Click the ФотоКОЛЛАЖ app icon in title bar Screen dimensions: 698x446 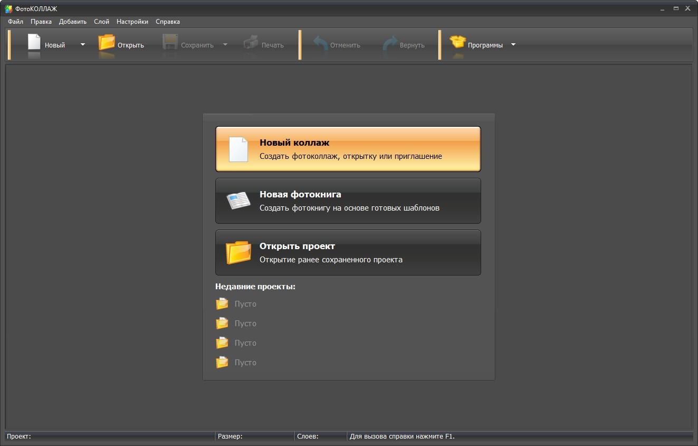pyautogui.click(x=8, y=8)
